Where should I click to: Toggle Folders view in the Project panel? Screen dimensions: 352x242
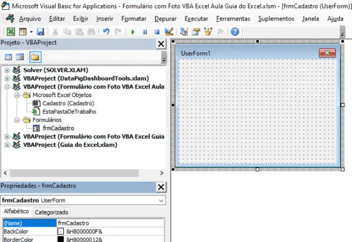click(35, 57)
